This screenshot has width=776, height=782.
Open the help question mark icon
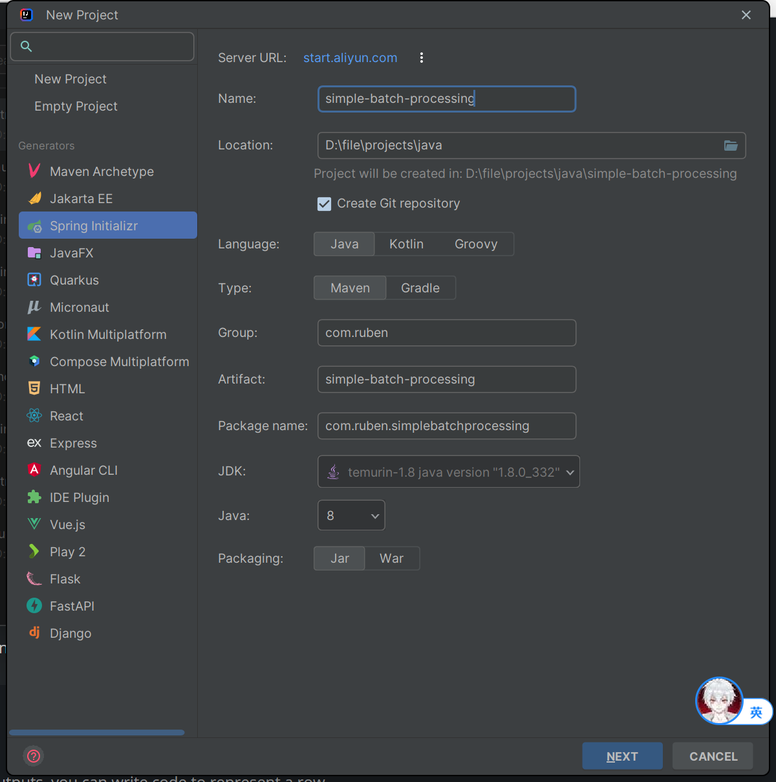click(x=34, y=755)
